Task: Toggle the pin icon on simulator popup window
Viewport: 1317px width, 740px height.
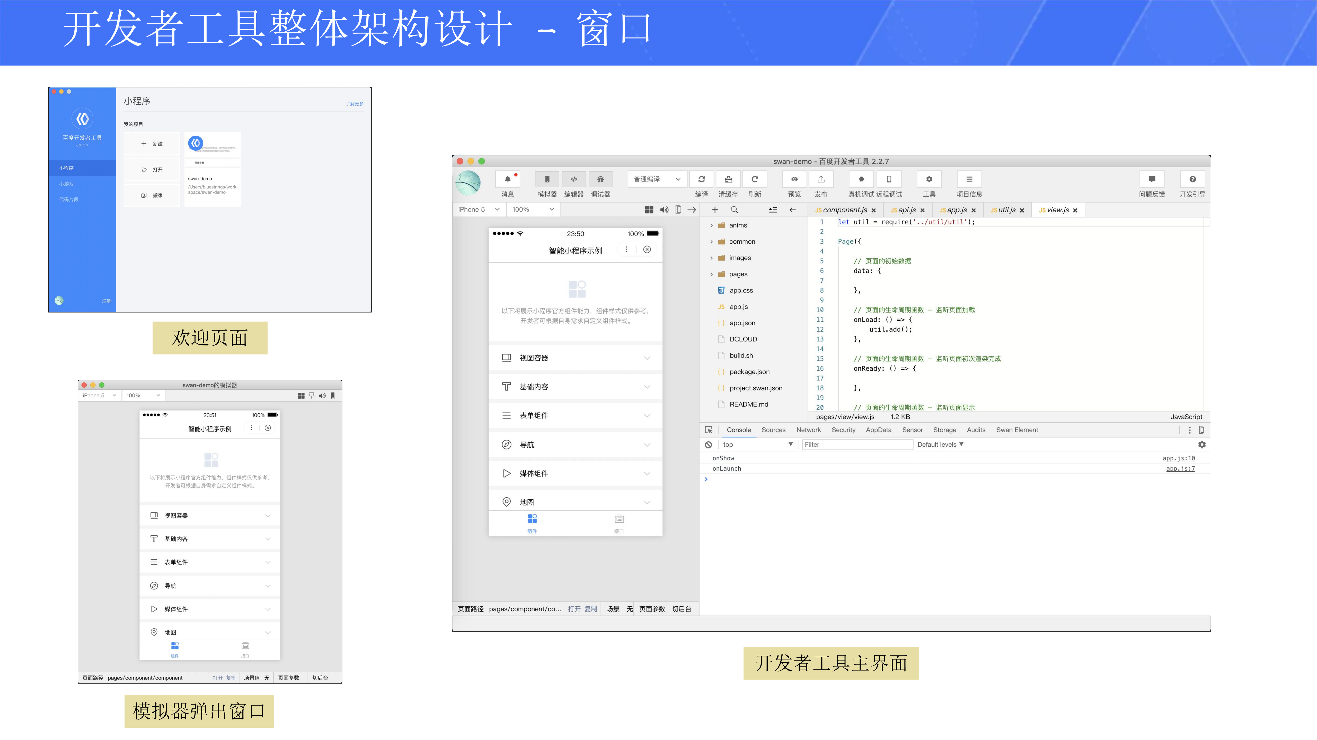Action: 311,395
